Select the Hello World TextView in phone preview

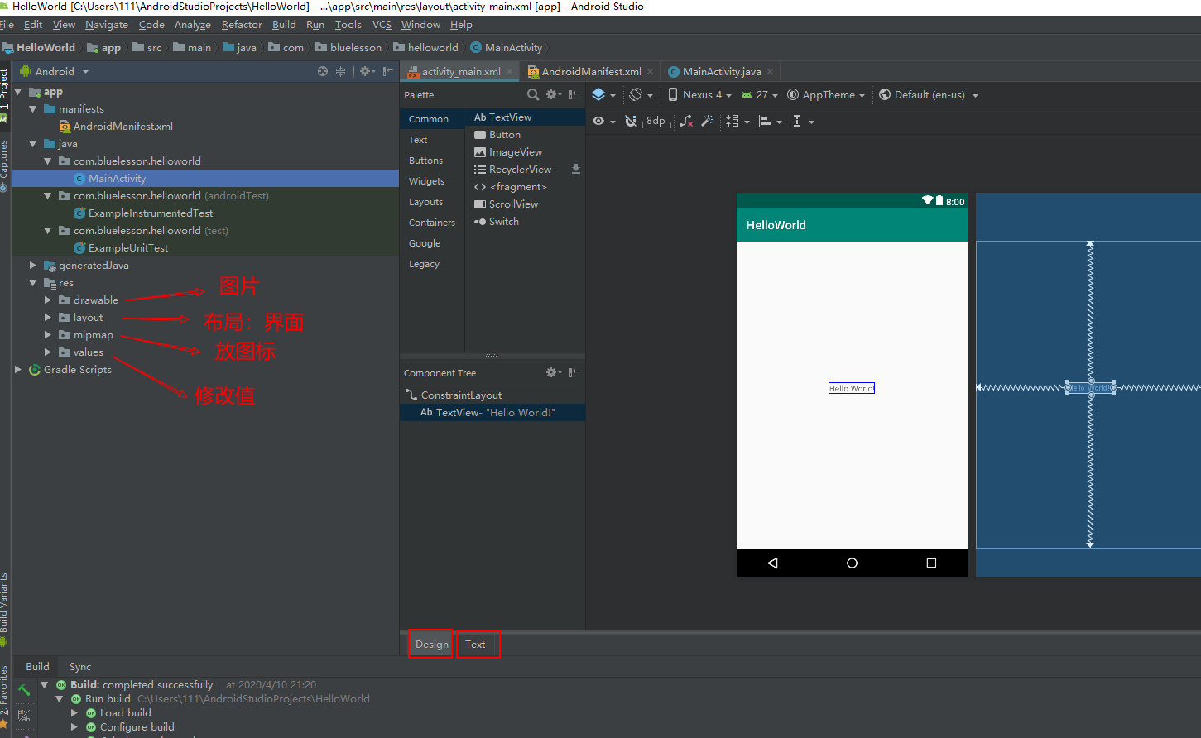point(851,388)
